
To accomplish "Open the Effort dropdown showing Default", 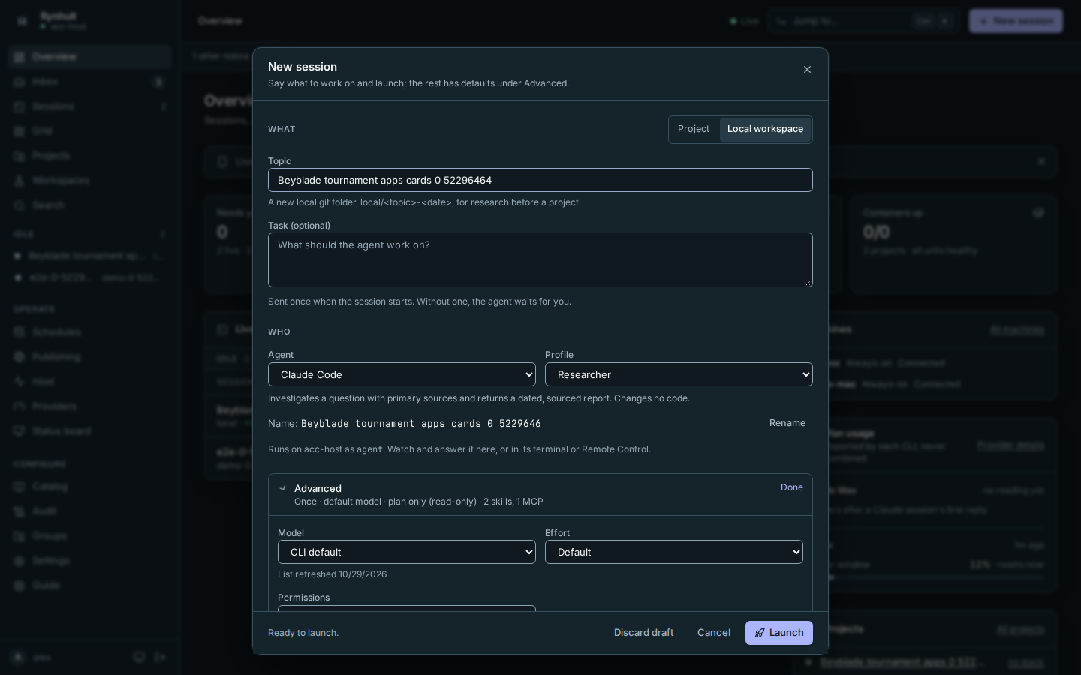I will pyautogui.click(x=674, y=552).
